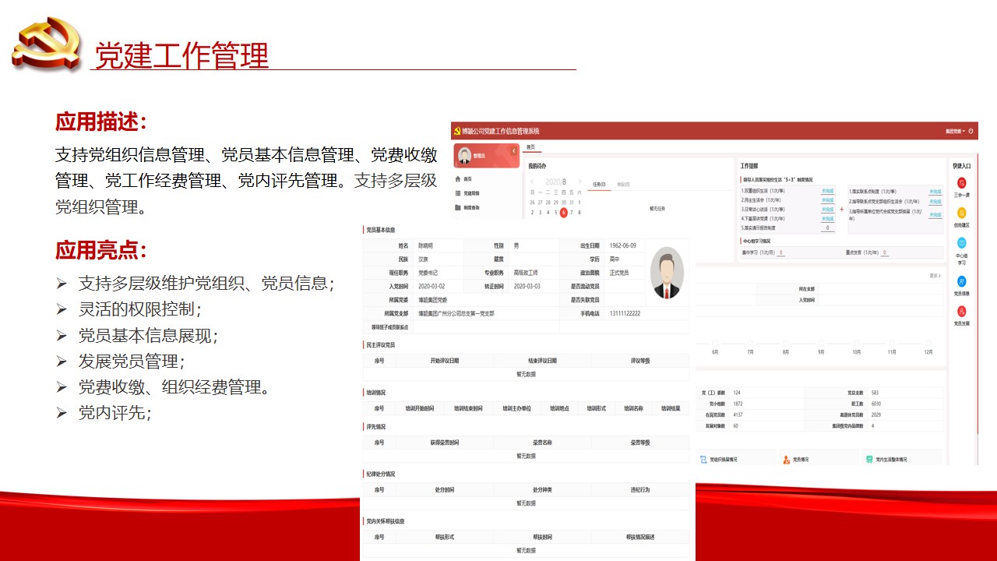The height and width of the screenshot is (561, 997).
Task: Click the power logout icon in header
Action: 971,131
